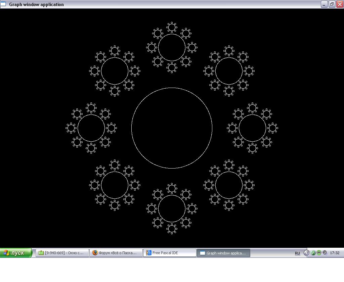
Task: Open the RU input language selector
Action: (297, 253)
